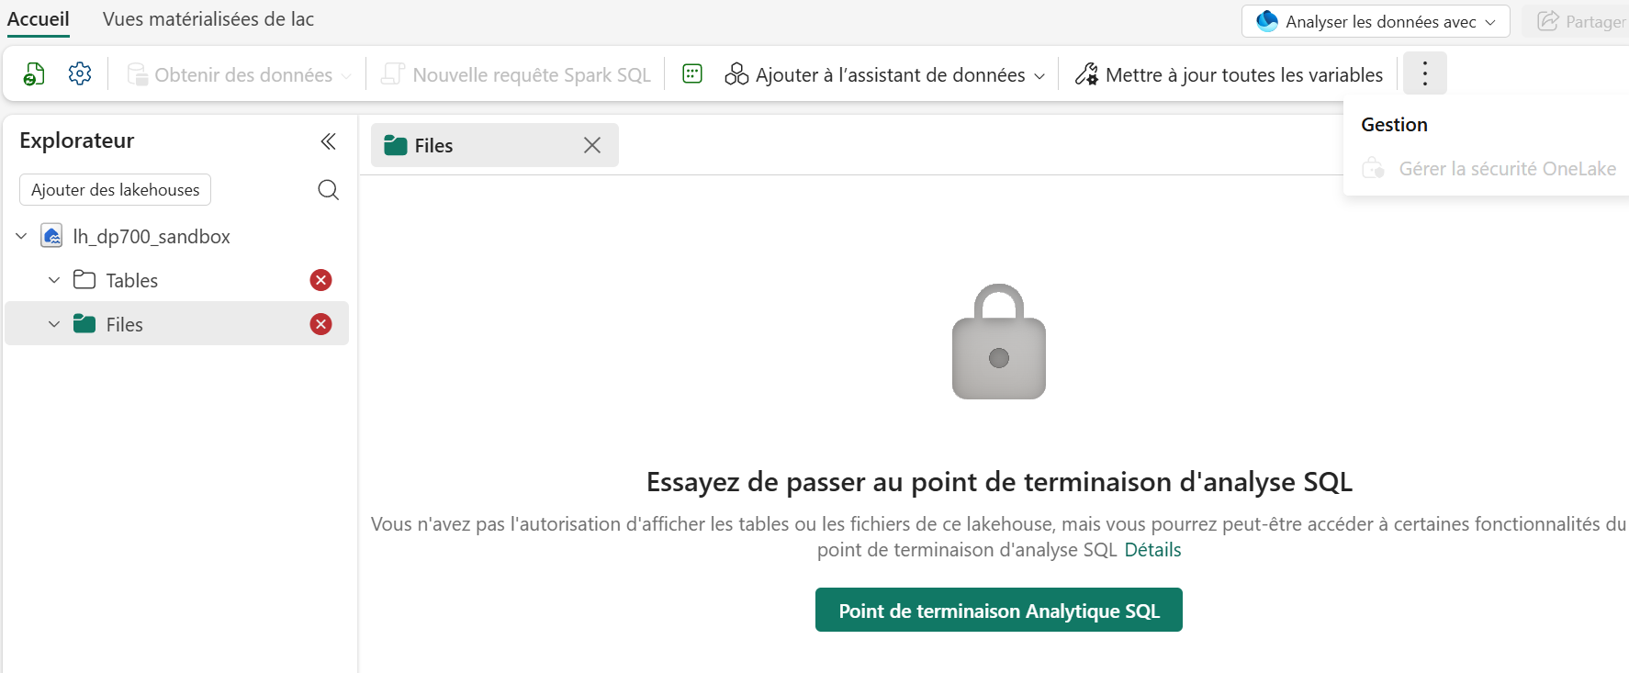Image resolution: width=1629 pixels, height=673 pixels.
Task: Collapse the Explorateur panel with double chevron
Action: (328, 141)
